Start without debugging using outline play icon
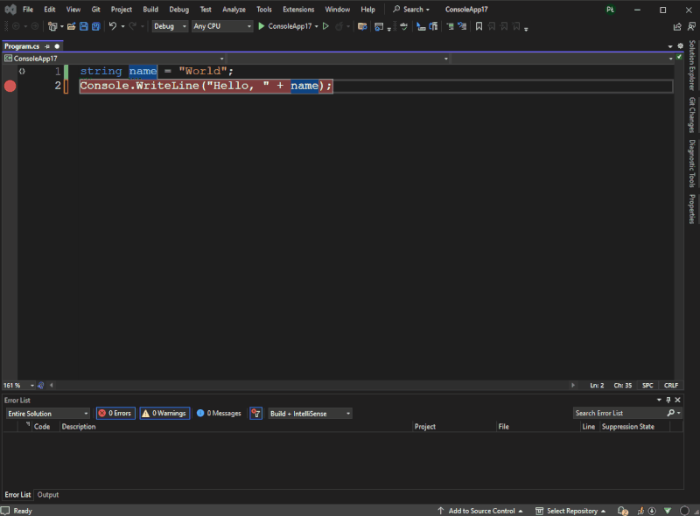 [325, 26]
